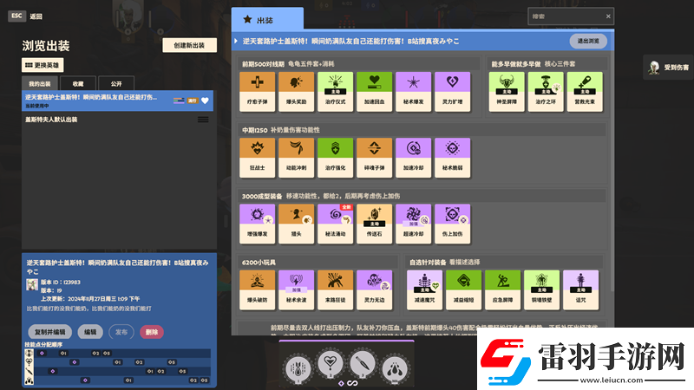Switch to the 我的出装 tab

[40, 83]
